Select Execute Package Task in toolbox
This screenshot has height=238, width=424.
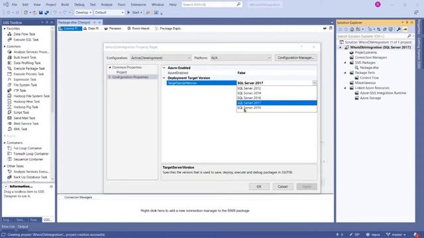(x=29, y=69)
